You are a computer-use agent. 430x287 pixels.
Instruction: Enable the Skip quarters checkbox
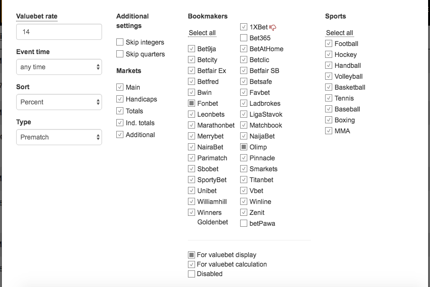(x=120, y=54)
